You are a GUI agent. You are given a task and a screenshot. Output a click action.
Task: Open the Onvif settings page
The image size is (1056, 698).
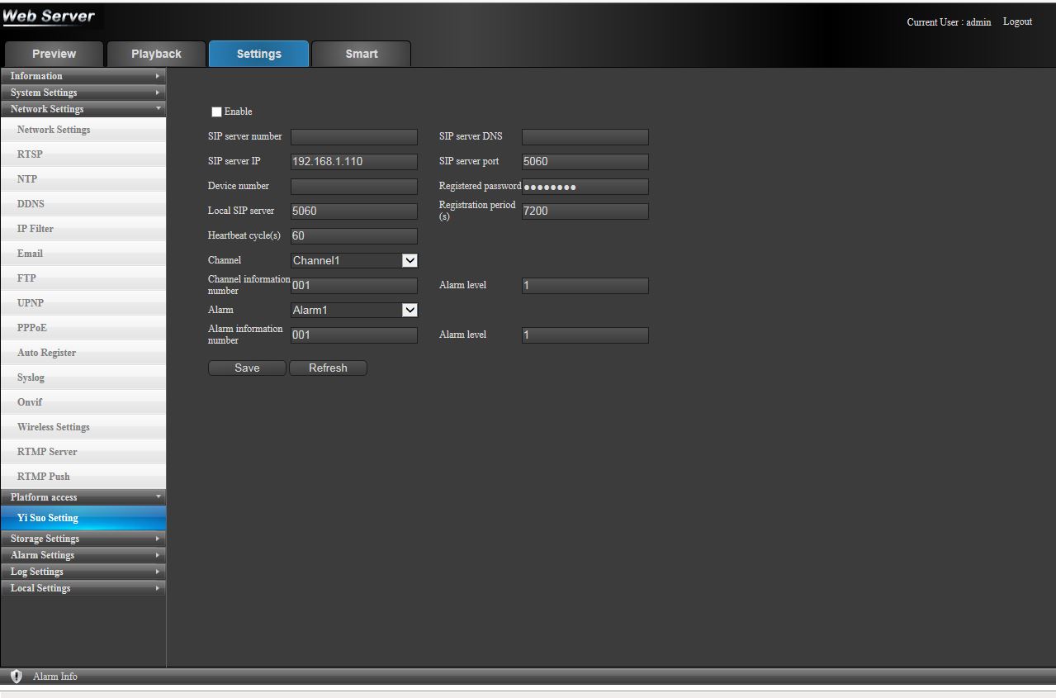click(x=30, y=402)
